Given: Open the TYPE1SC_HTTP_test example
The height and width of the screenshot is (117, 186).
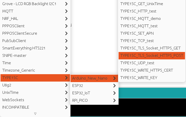Looking at the screenshot, I should click(x=152, y=11).
